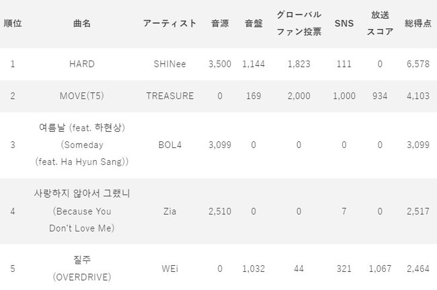
Task: Select the SNS column header
Action: [x=344, y=24]
